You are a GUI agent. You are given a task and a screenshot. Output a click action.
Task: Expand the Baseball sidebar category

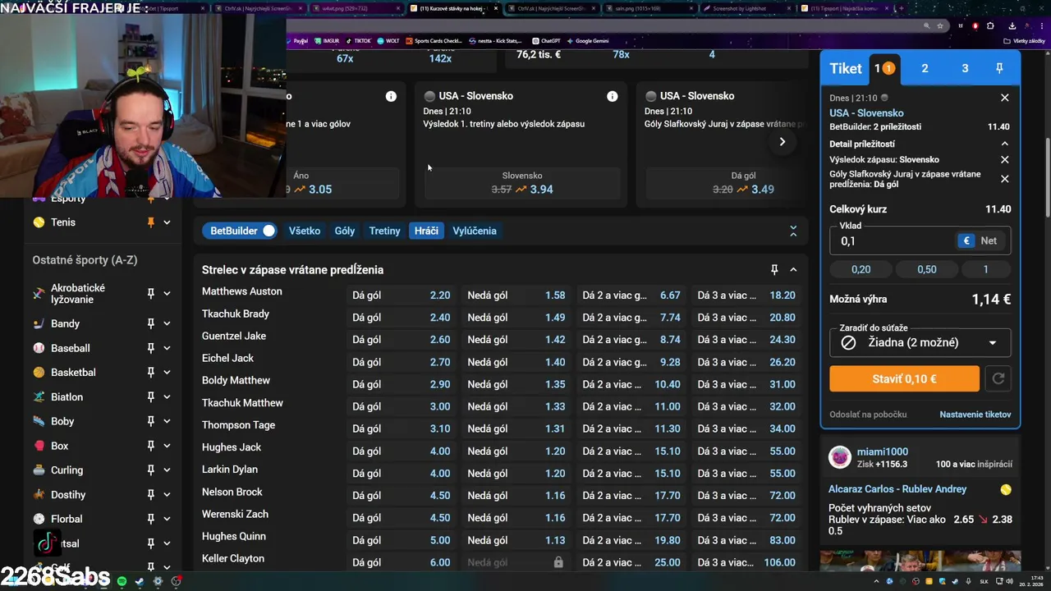click(x=167, y=348)
